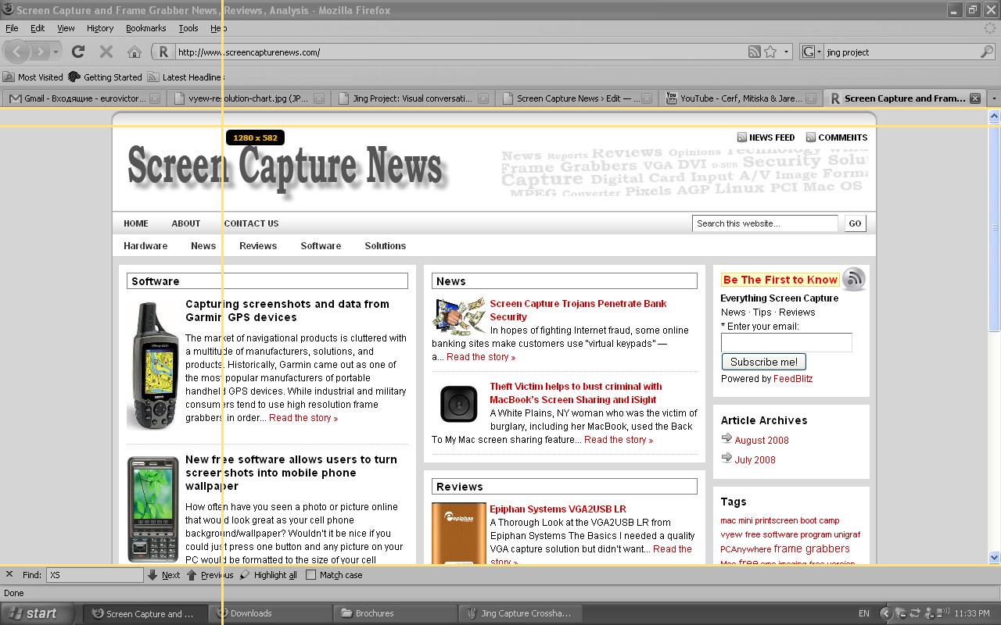
Task: Open the Bookmarks menu
Action: [x=145, y=28]
